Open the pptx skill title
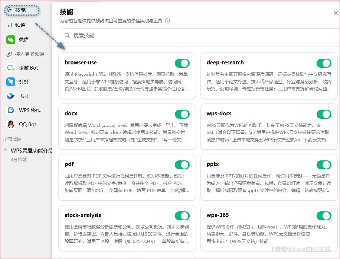The image size is (340, 259). coord(213,164)
